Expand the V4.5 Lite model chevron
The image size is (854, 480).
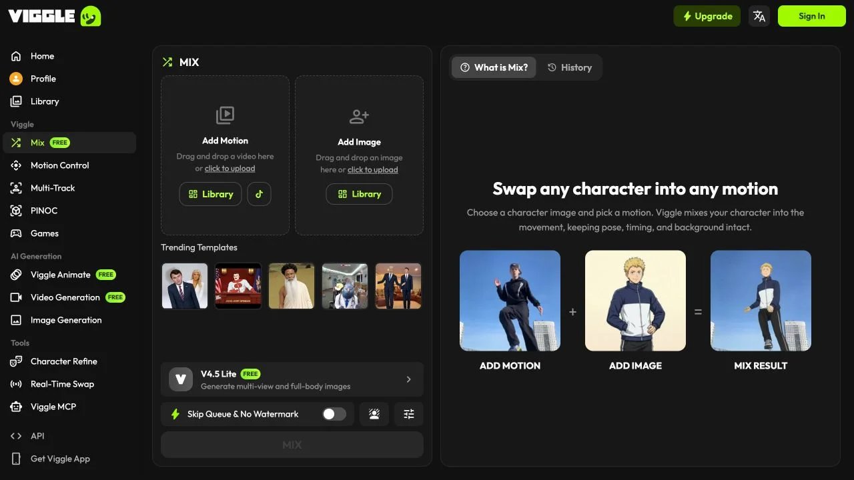click(409, 379)
